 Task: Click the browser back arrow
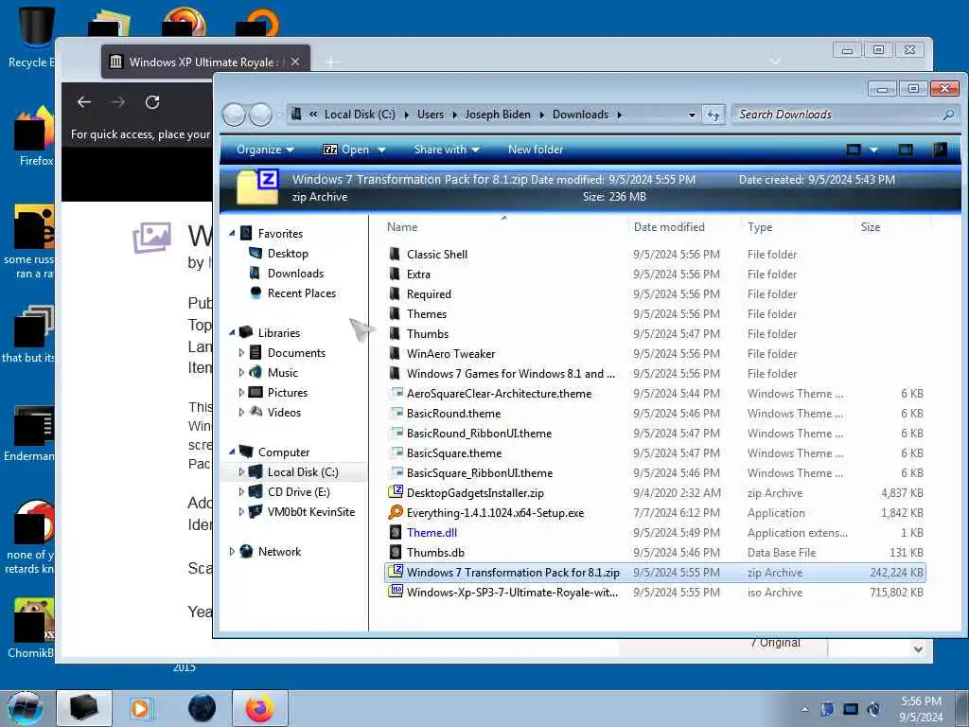click(x=84, y=102)
